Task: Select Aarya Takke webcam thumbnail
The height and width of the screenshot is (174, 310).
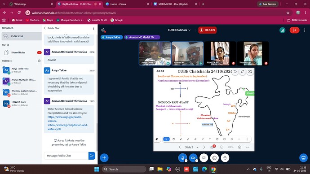Action: (155, 53)
